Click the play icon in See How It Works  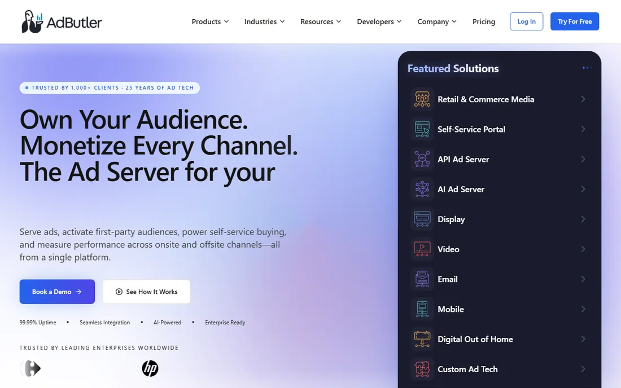[119, 292]
